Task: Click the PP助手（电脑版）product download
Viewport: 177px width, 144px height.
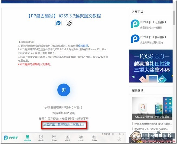Action: (151, 24)
